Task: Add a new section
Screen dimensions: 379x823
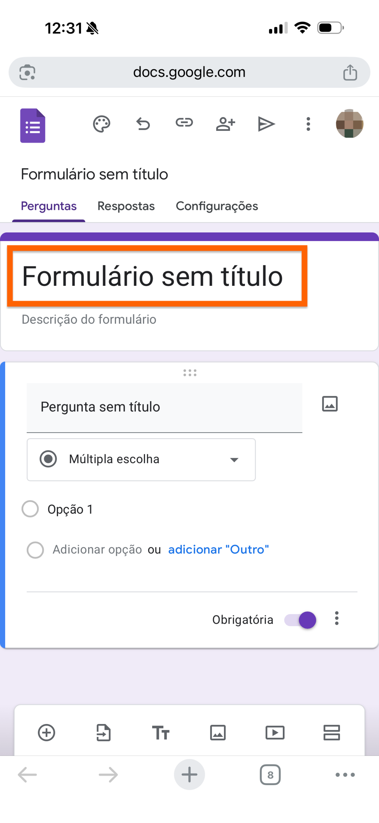Action: point(332,733)
